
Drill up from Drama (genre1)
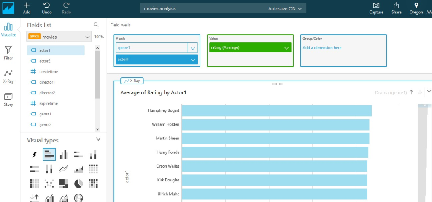411,92
